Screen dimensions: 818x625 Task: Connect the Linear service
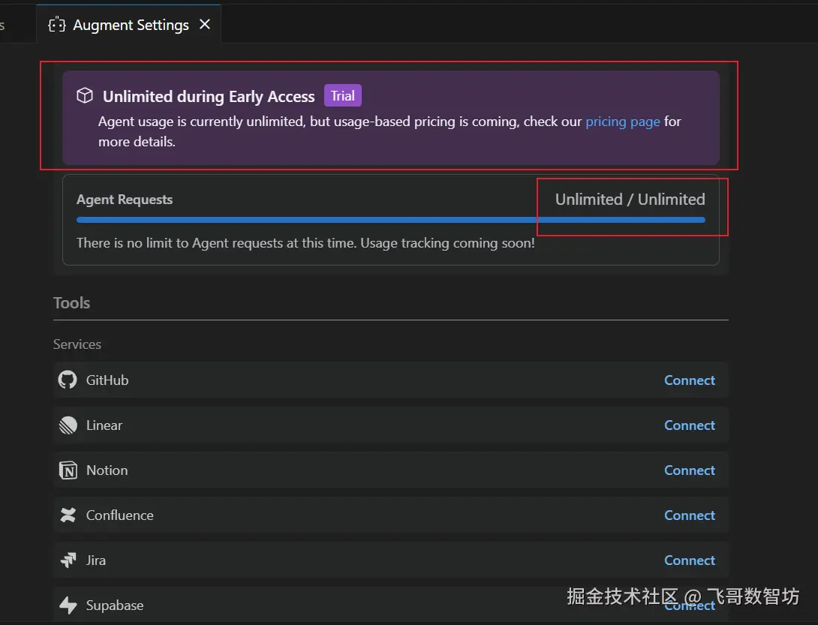coord(689,425)
